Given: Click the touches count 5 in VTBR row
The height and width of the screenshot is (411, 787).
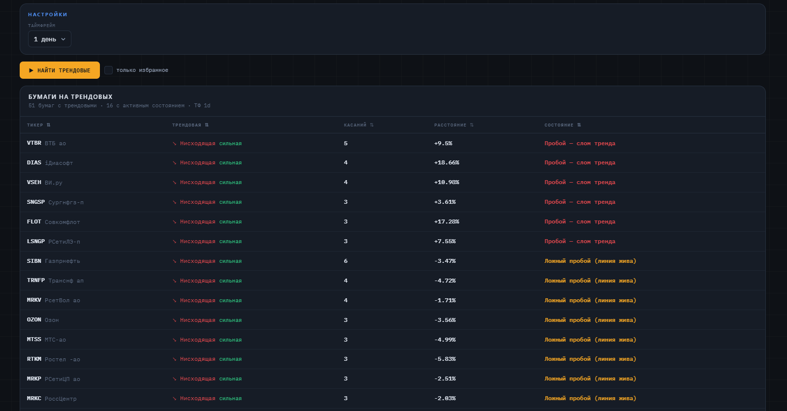Looking at the screenshot, I should click(346, 143).
